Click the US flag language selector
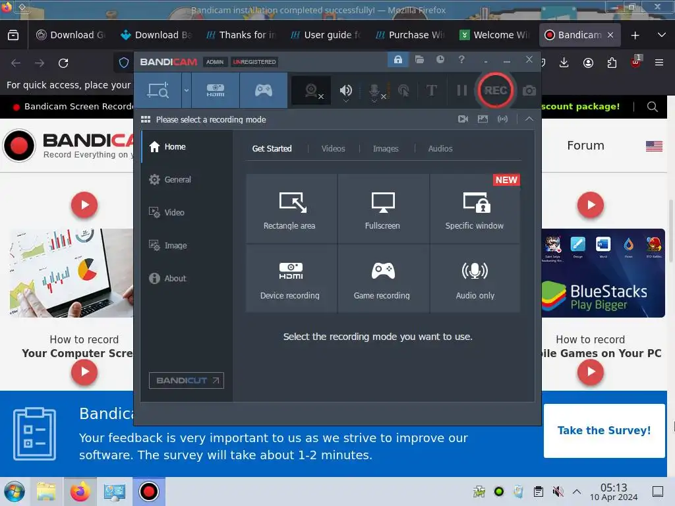Image resolution: width=675 pixels, height=506 pixels. pos(654,146)
